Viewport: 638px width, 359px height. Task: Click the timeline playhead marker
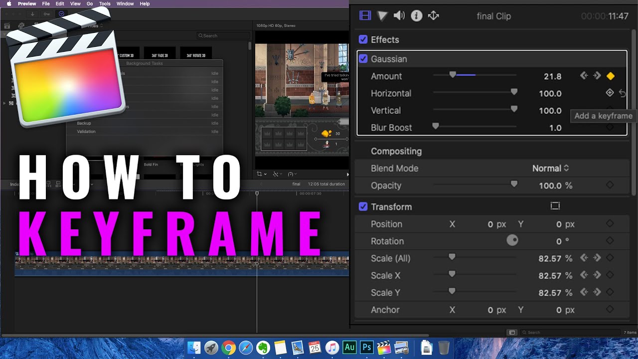click(x=257, y=193)
